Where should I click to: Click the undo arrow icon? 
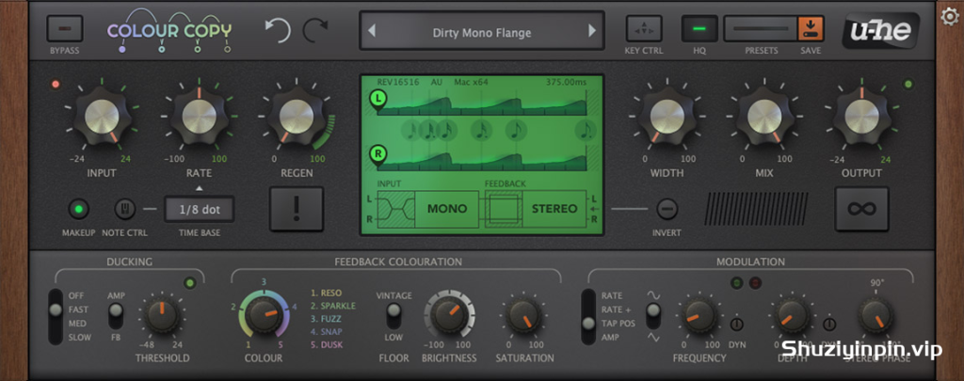[x=278, y=29]
